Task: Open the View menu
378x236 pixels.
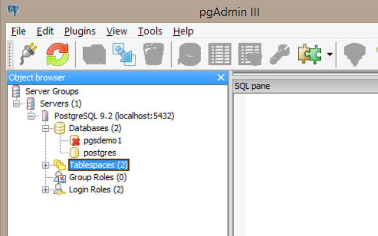Action: click(x=116, y=31)
